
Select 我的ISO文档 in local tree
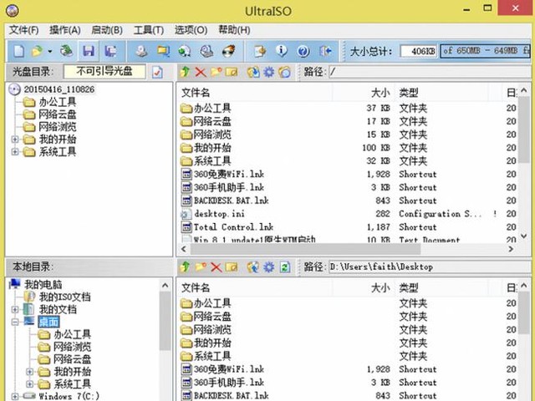[x=65, y=297]
